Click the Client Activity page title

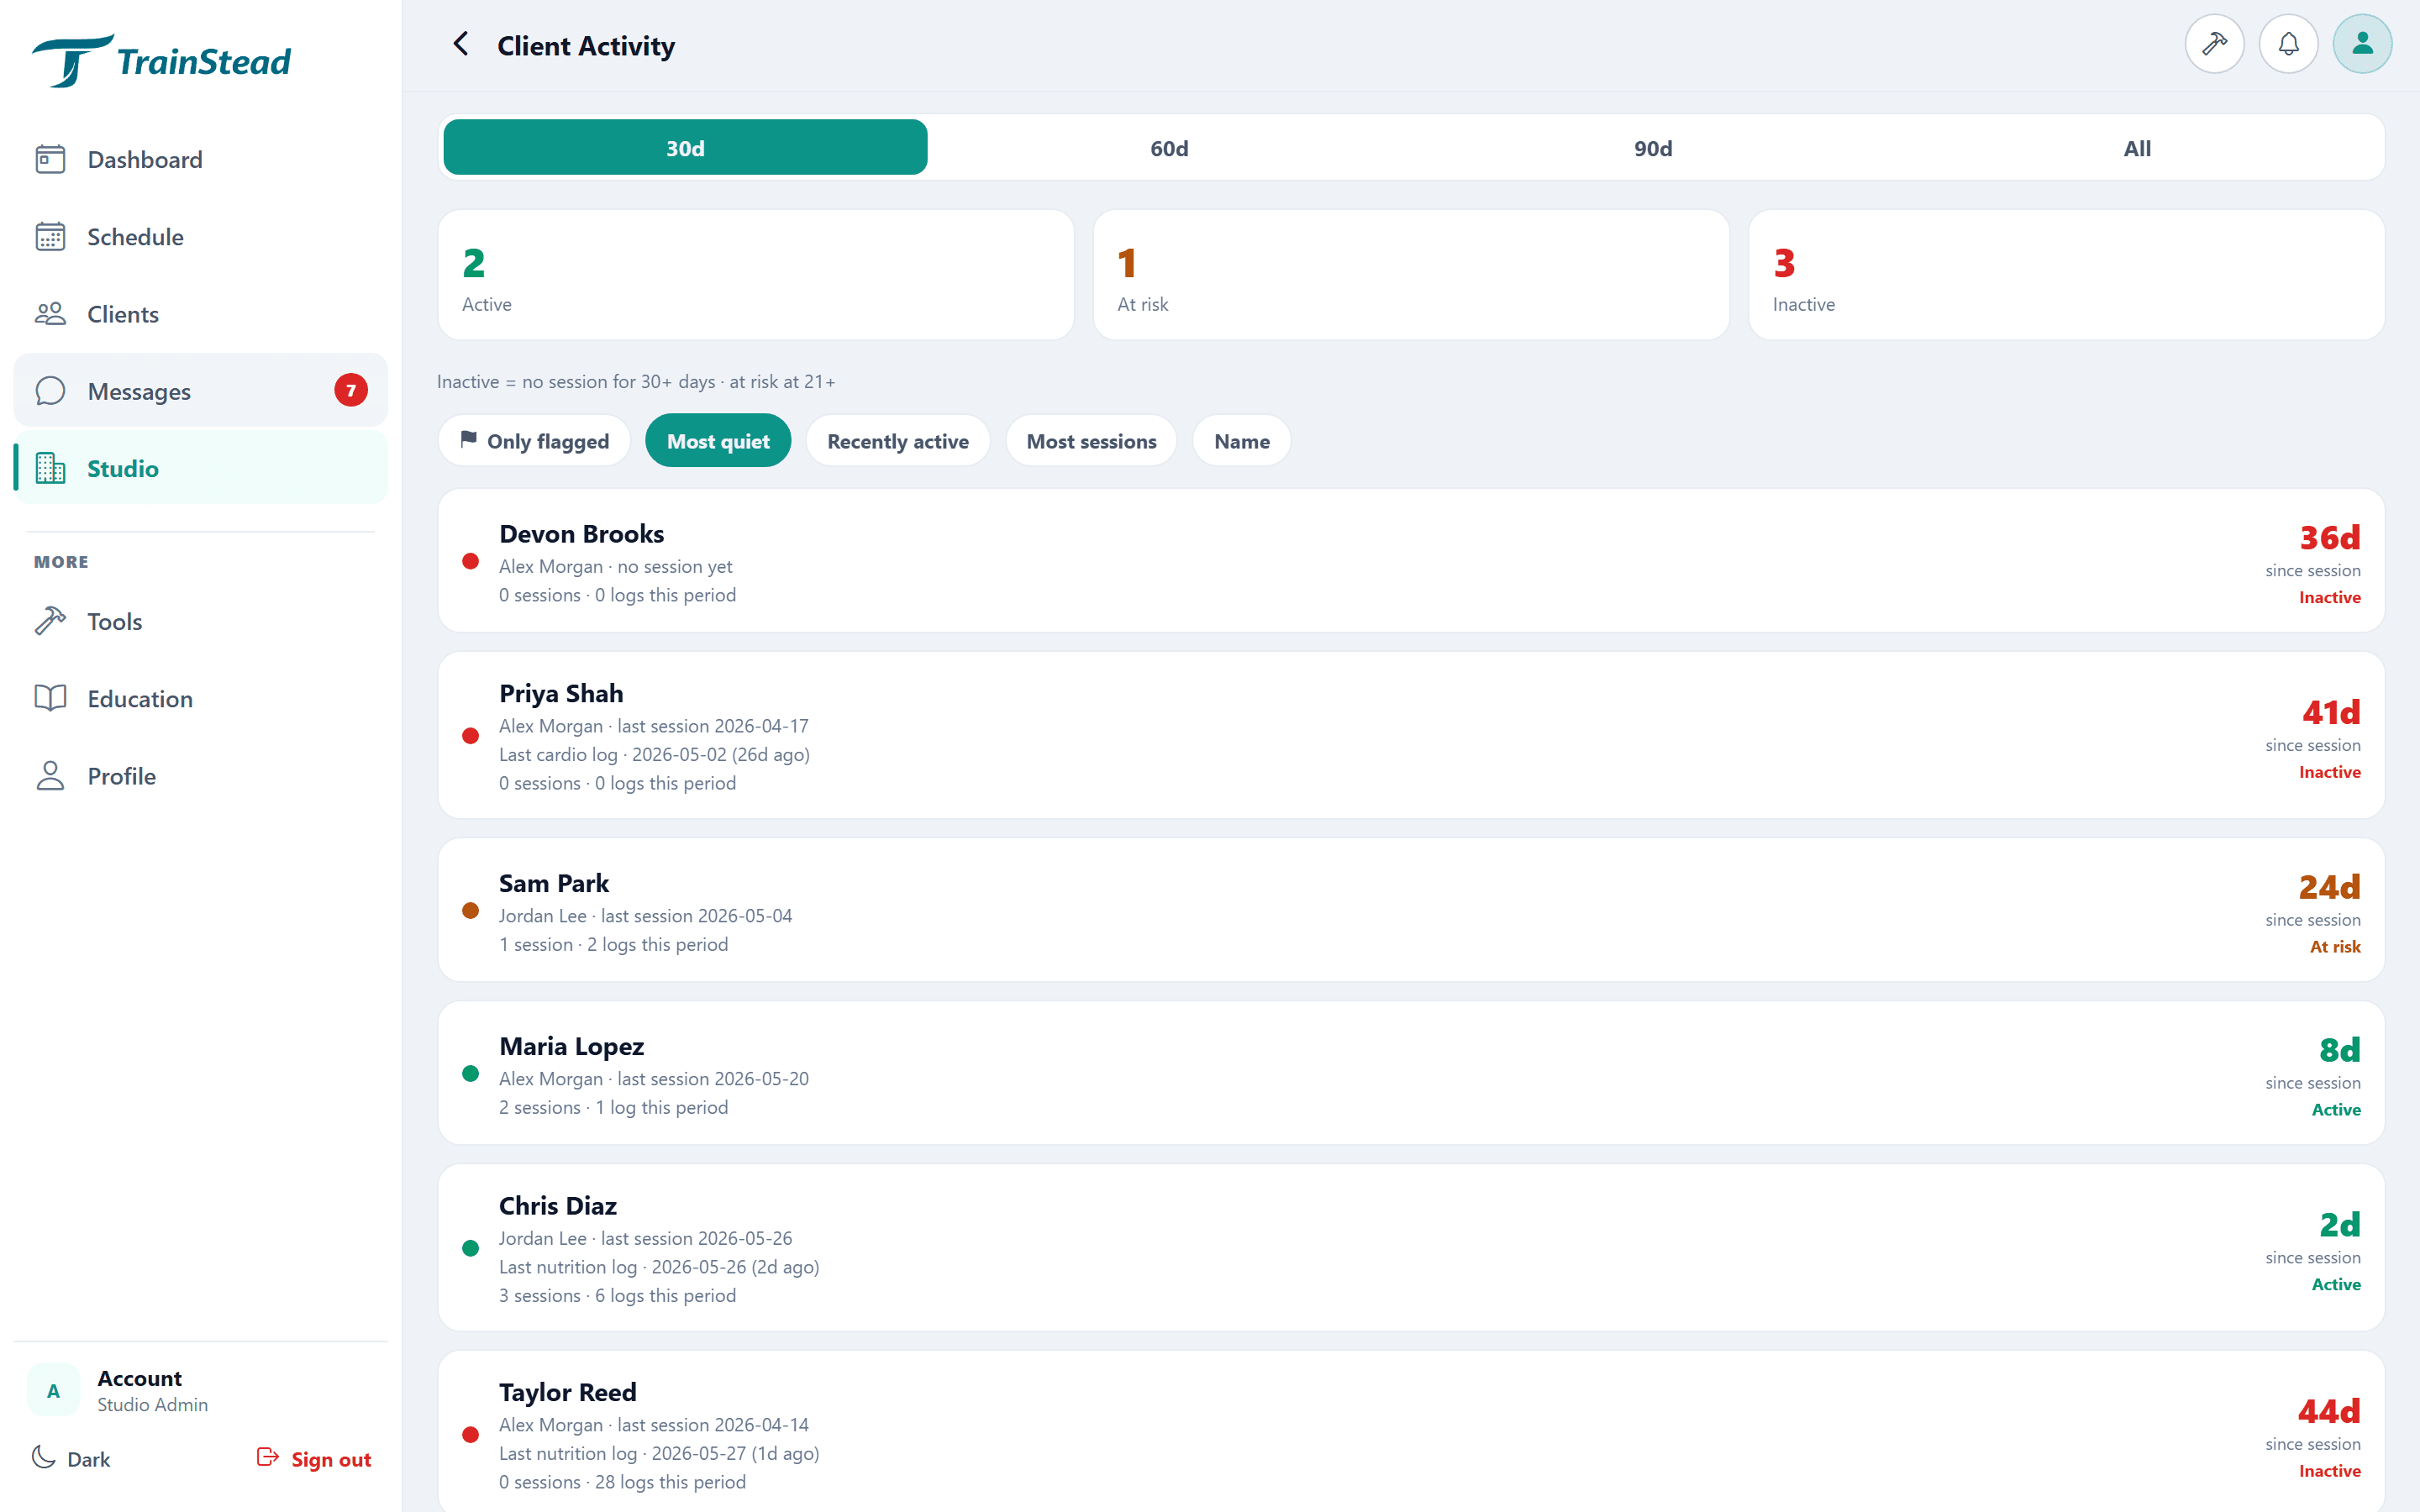coord(586,45)
